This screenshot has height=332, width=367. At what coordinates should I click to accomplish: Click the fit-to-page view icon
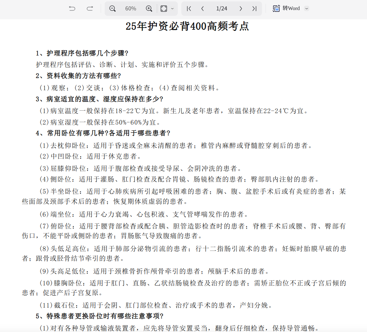(x=163, y=9)
